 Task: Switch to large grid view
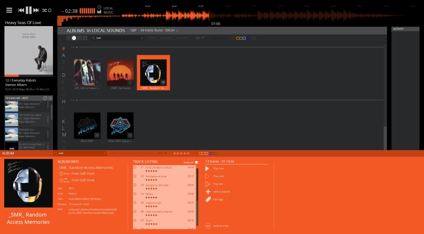pyautogui.click(x=85, y=38)
